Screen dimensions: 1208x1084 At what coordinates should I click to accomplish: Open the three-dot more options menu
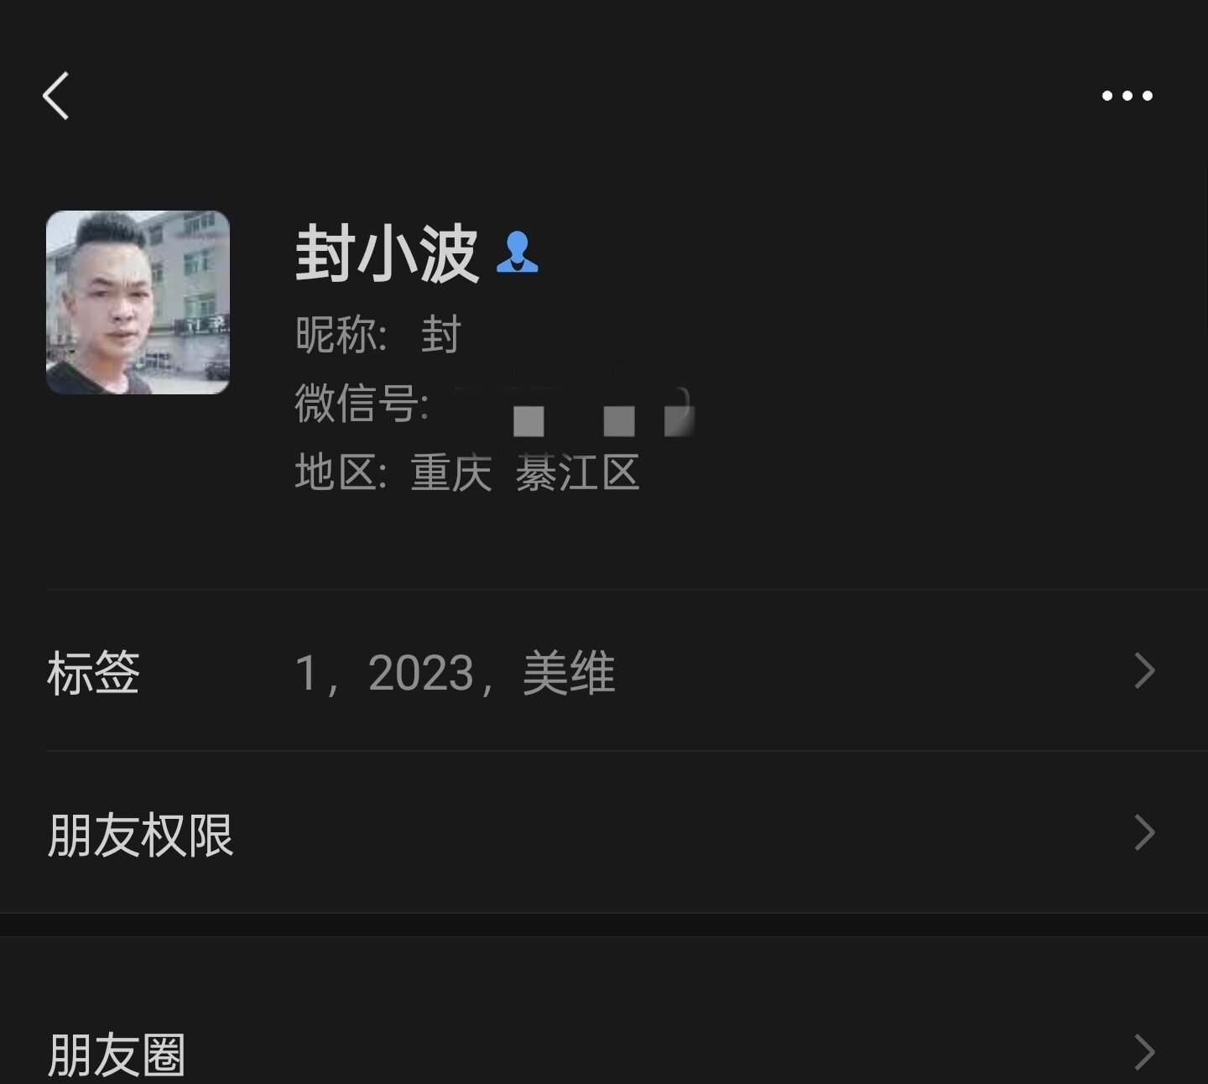1127,96
